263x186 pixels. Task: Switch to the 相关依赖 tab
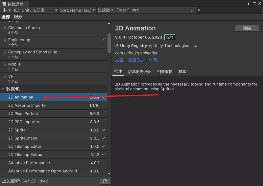(164, 72)
